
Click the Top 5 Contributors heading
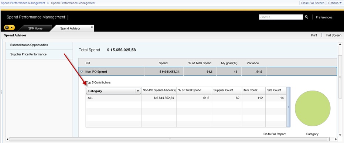[x=98, y=82]
